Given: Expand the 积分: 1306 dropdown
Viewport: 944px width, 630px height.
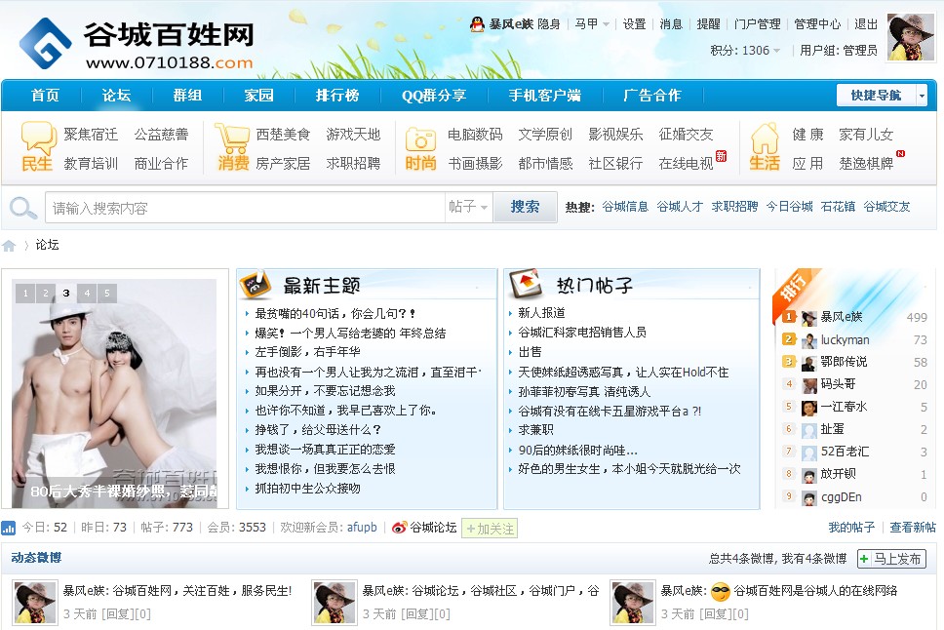Looking at the screenshot, I should click(745, 51).
